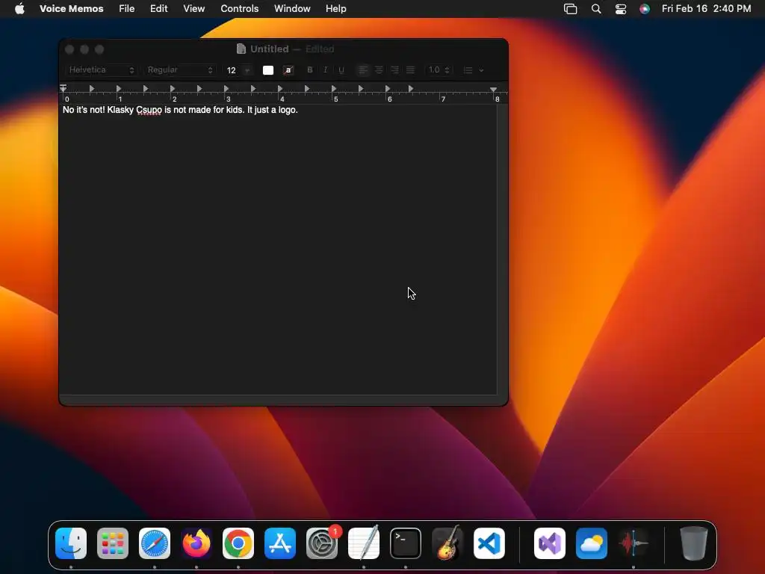The image size is (765, 574).
Task: Open Launchpad from the Dock
Action: tap(113, 543)
